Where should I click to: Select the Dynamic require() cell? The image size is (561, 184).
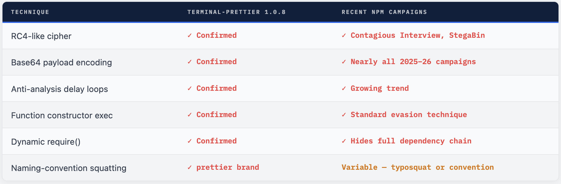[46, 142]
